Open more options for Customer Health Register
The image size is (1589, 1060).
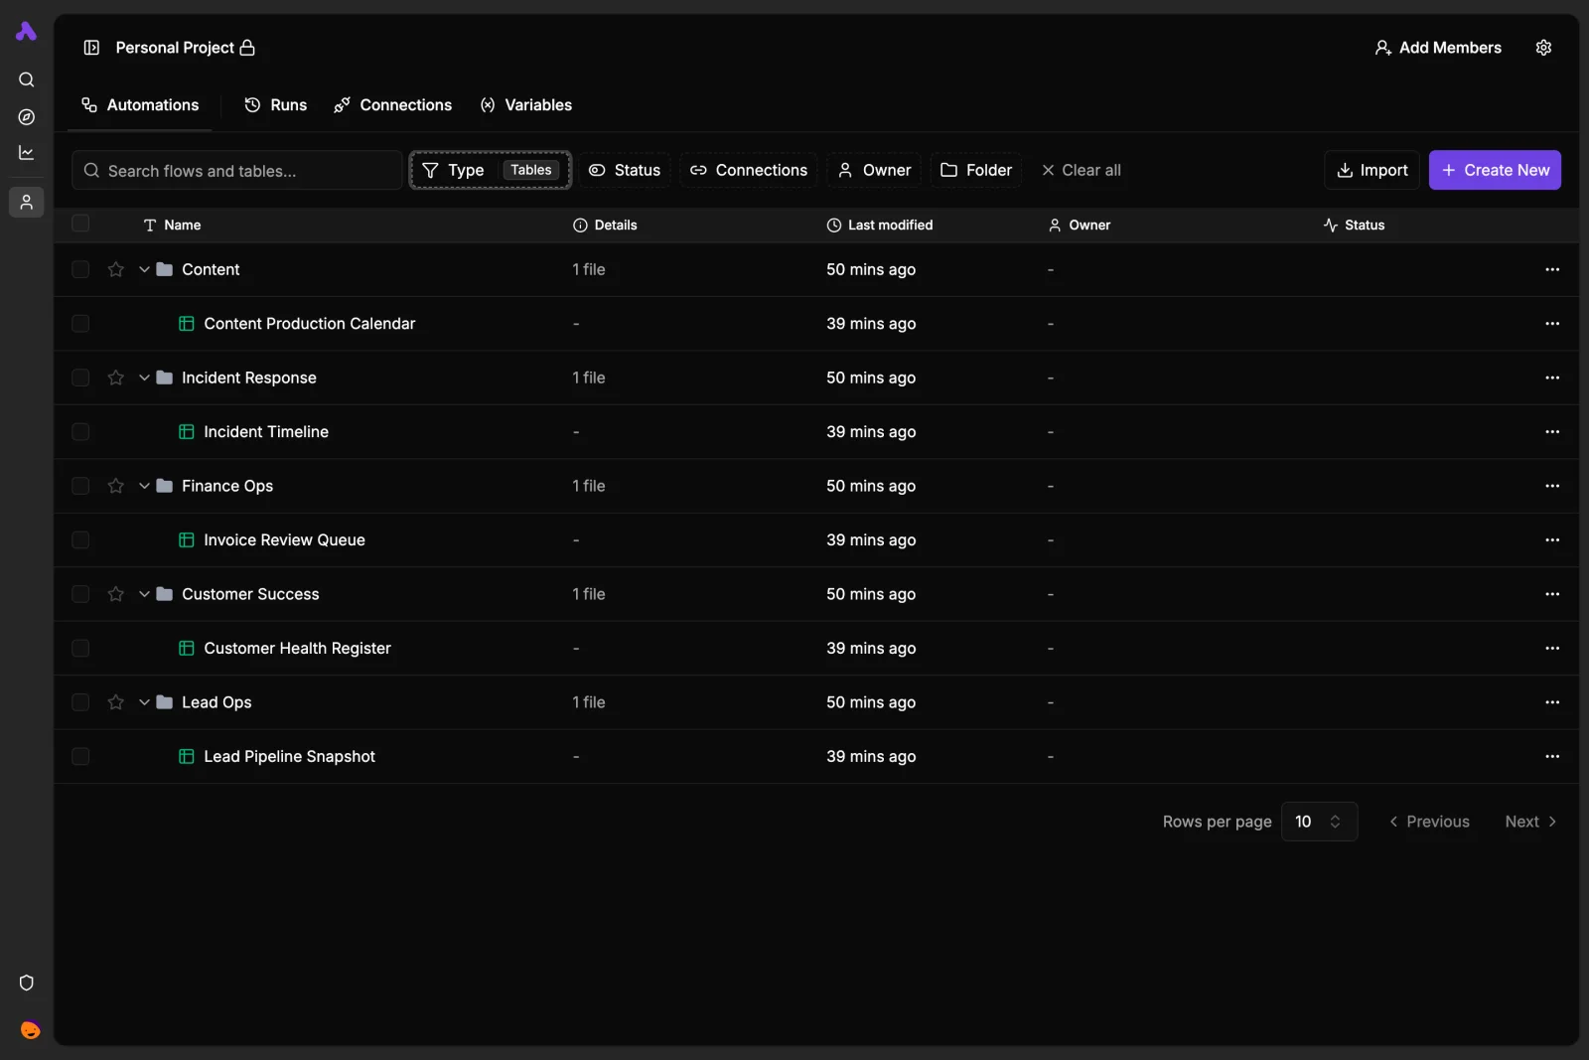point(1552,649)
